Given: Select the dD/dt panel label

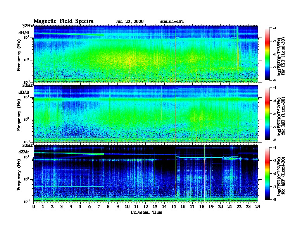Looking at the screenshot, I should click(x=24, y=92).
